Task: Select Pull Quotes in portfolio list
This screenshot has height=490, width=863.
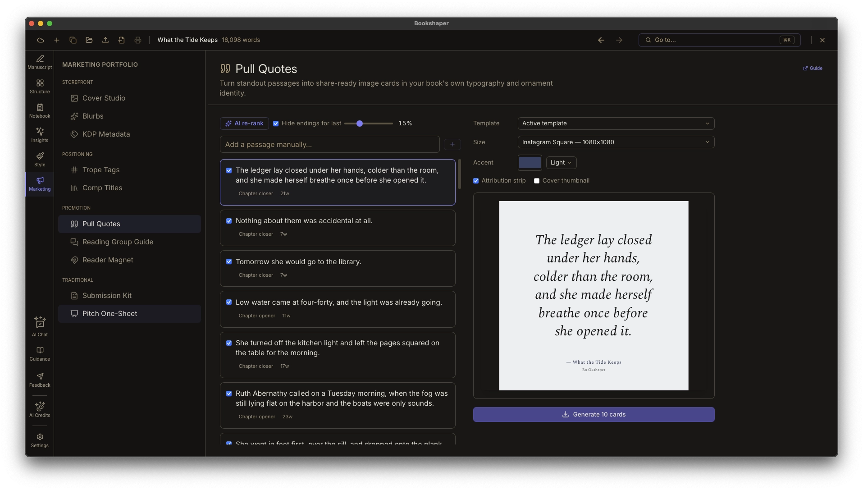Action: point(129,224)
